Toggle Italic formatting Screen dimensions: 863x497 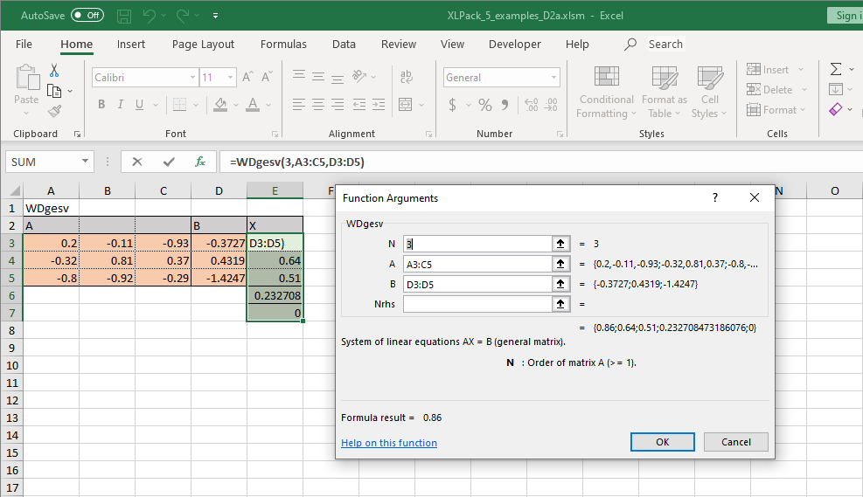coord(120,104)
